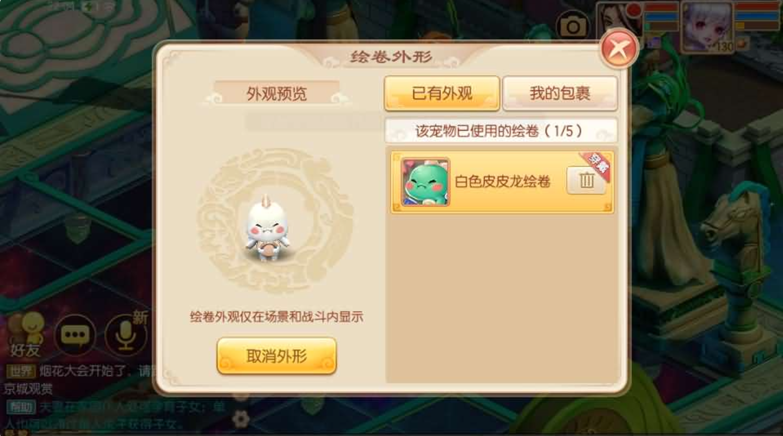Open the camera screenshot icon
Screen dimensions: 783x436
[573, 26]
